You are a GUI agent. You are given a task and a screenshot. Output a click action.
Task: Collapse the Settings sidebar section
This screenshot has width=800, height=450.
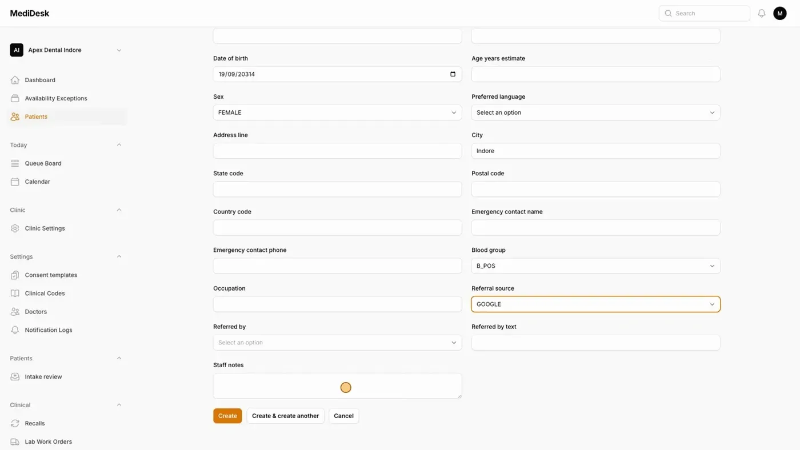[x=119, y=257]
